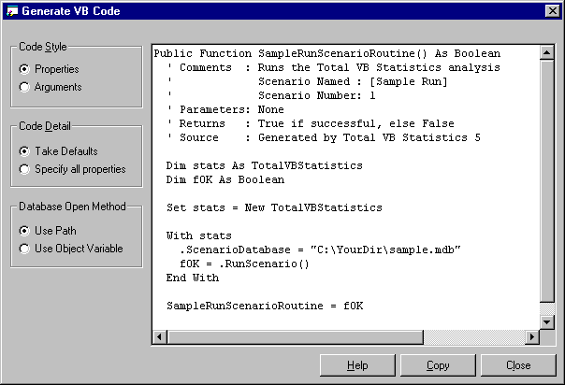
Task: Click the vertical scrollbar down arrow
Action: [547, 322]
